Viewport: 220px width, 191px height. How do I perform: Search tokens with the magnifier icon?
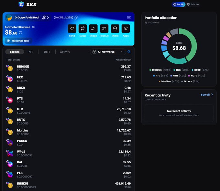pyautogui.click(x=129, y=52)
